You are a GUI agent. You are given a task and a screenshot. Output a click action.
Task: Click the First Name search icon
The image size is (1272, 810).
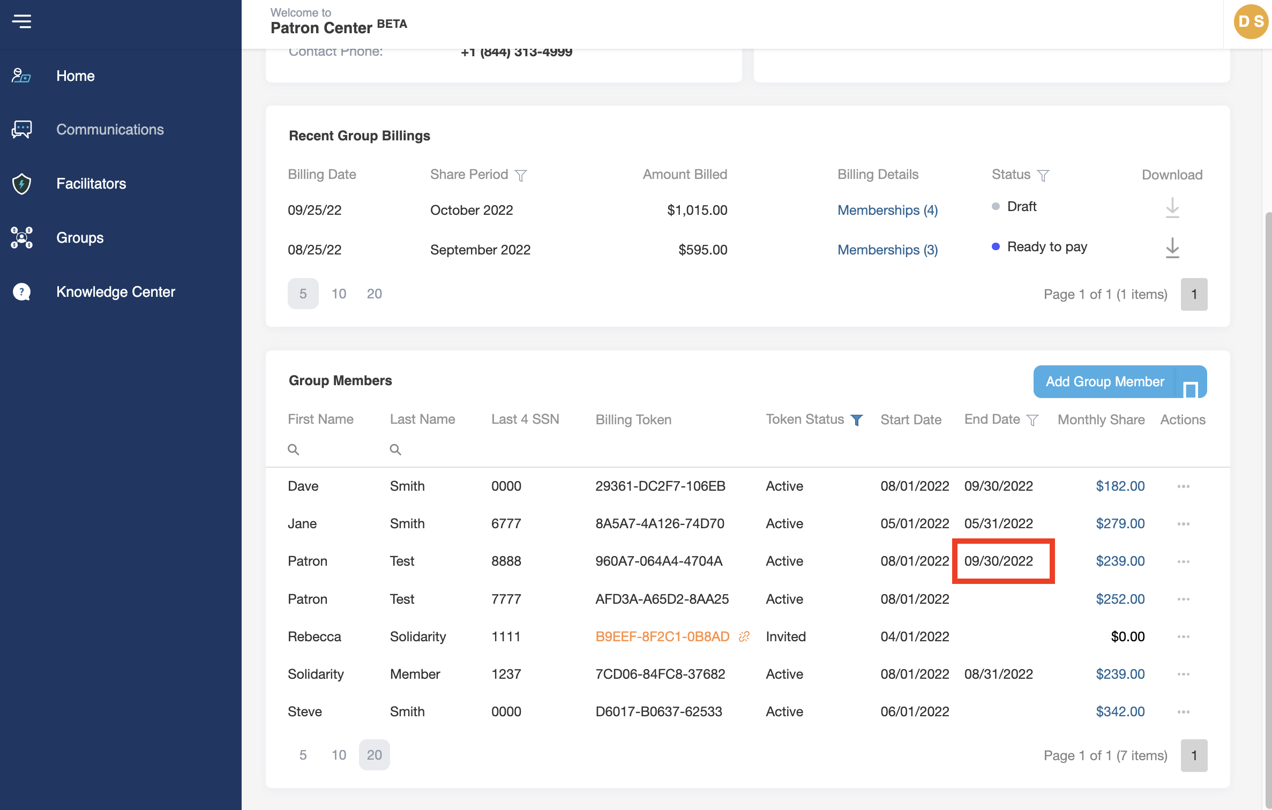click(293, 449)
